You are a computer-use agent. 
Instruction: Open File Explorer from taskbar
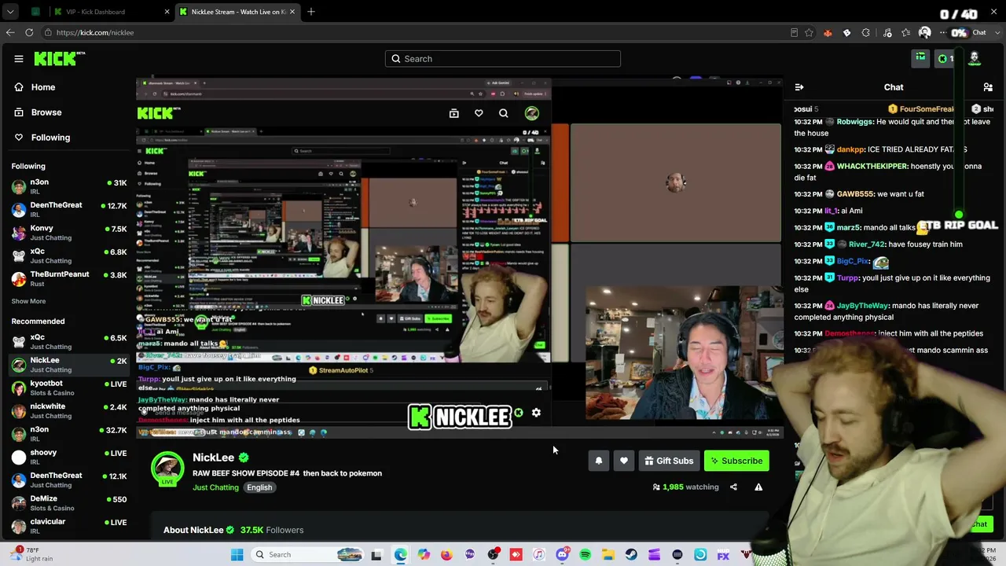(x=608, y=555)
